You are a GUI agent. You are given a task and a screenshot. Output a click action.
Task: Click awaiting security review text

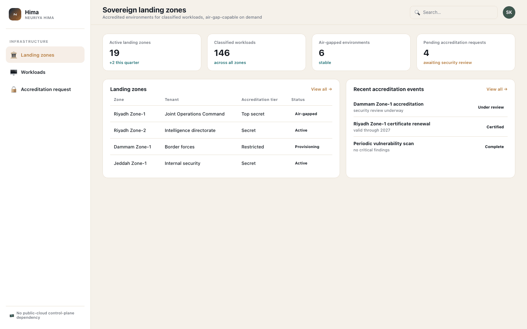tap(448, 63)
